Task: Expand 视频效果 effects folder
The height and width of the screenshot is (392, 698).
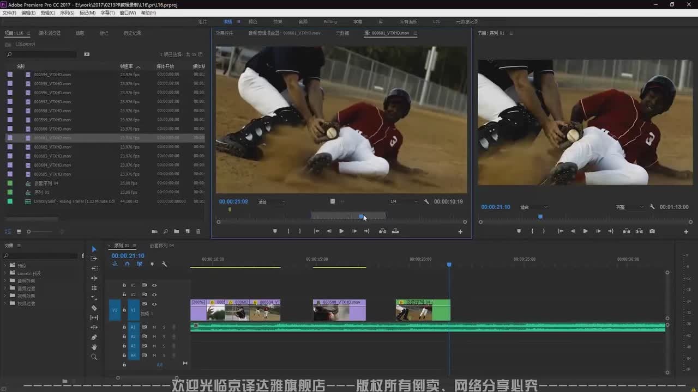Action: 6,296
